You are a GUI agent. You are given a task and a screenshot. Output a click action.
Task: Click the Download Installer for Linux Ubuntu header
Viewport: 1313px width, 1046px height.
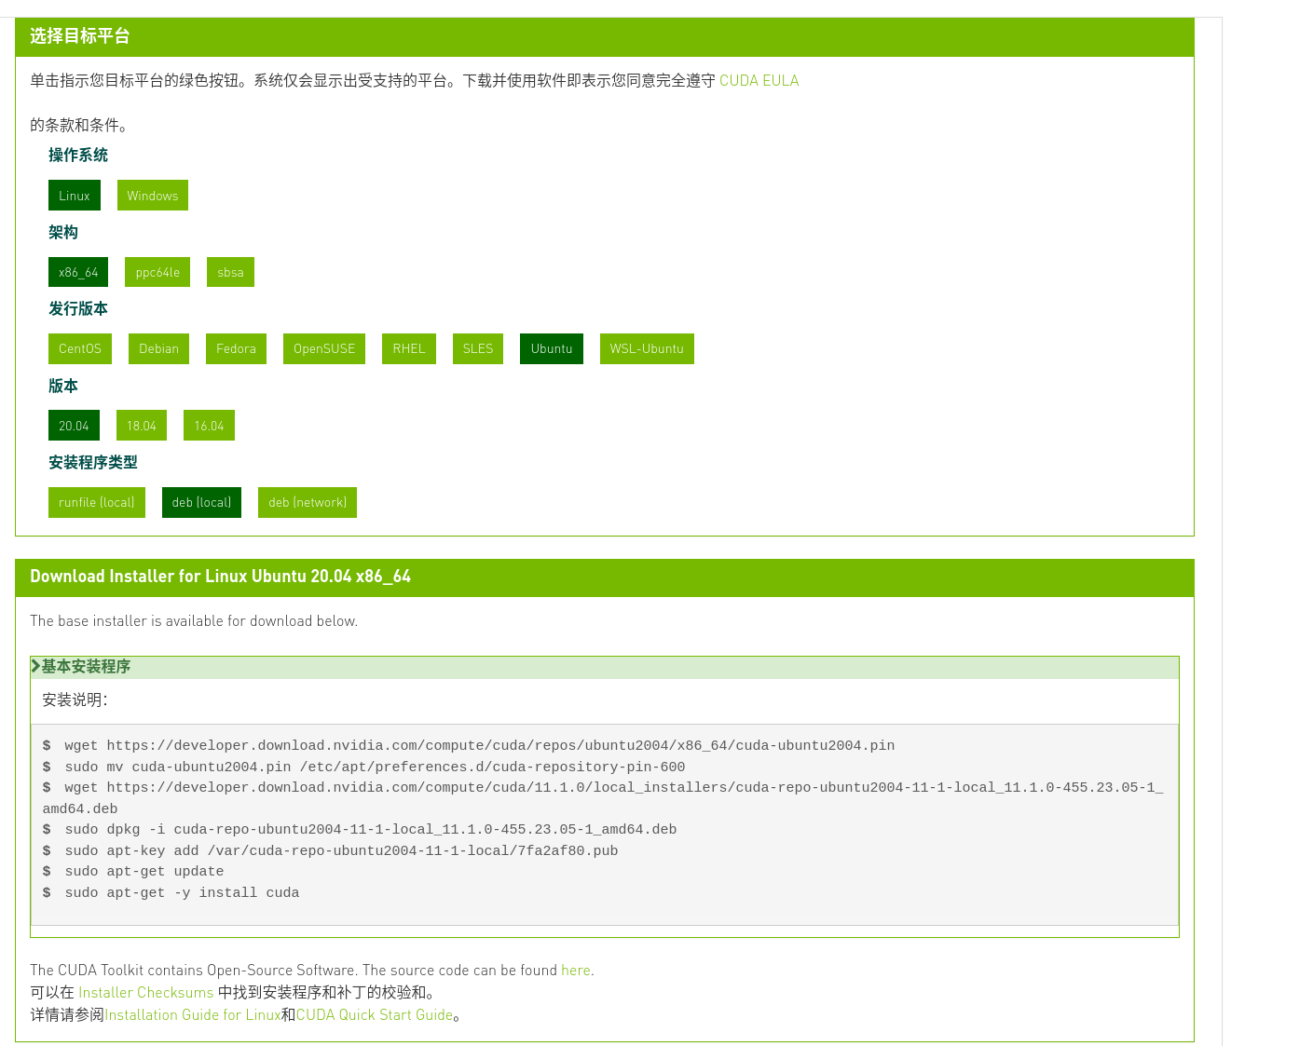(x=220, y=577)
